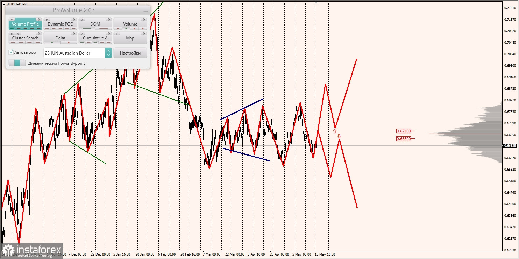Open Cluster Search gear settings
This screenshot has width=519, height=259.
click(39, 33)
